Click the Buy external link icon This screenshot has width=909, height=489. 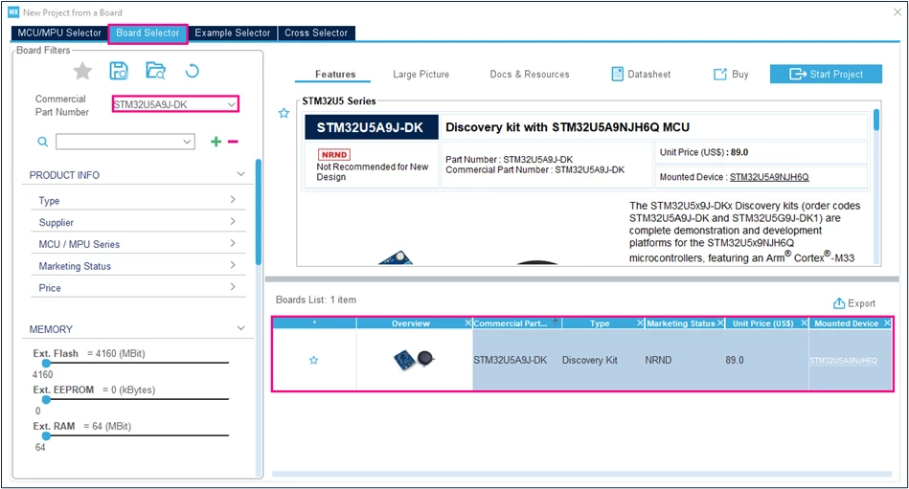pos(720,74)
